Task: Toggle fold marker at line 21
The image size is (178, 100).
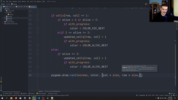Action: coord(38,28)
